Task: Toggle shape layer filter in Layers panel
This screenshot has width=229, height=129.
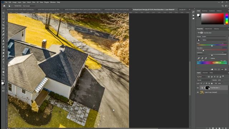Action: tap(218, 77)
